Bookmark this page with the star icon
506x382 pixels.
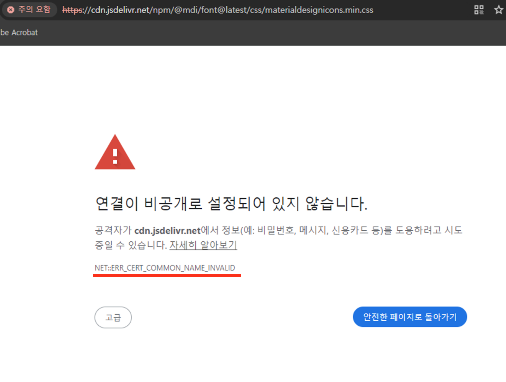point(499,10)
